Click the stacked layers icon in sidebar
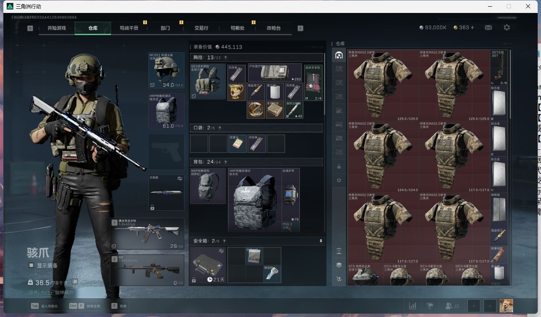This screenshot has height=317, width=541. pos(339,265)
